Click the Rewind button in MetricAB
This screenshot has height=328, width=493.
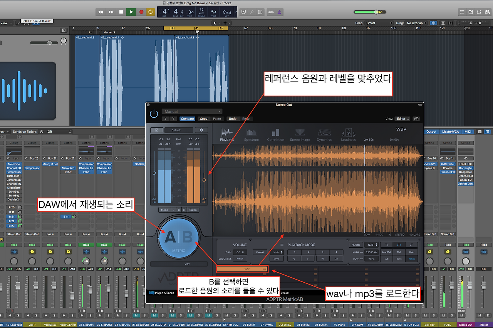click(x=260, y=252)
